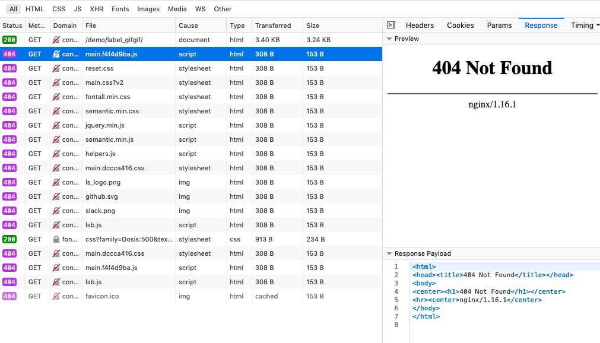Click the green 200 badge on /demo/label_gifgif/
The width and height of the screenshot is (600, 343).
coord(12,40)
